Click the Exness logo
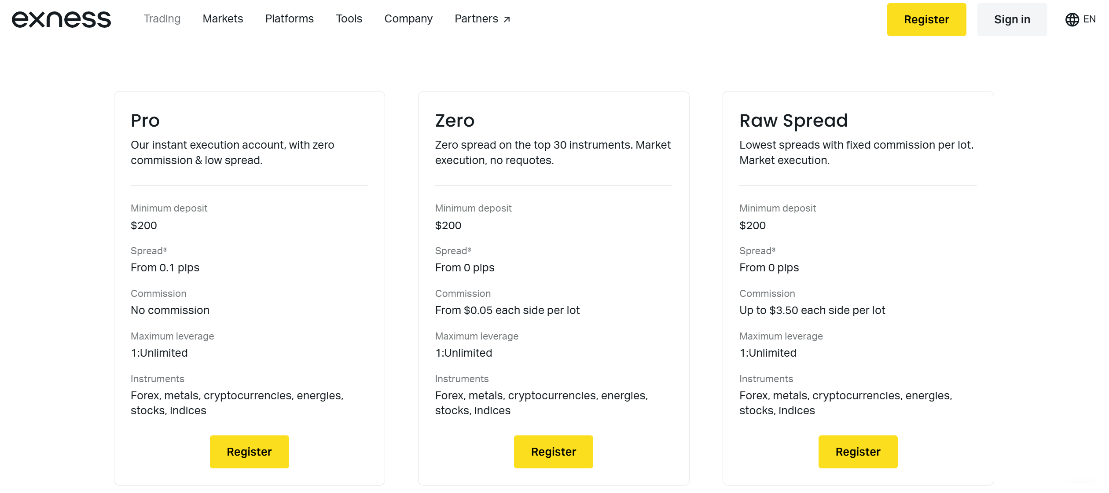 pos(61,19)
